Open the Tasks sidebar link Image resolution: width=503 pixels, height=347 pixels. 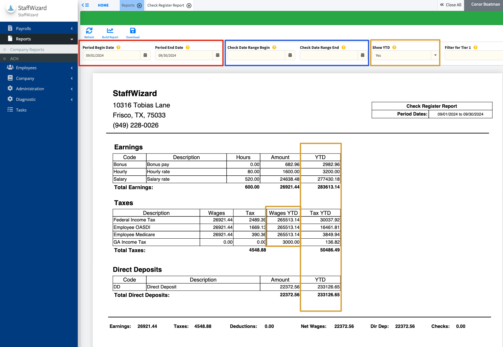(21, 110)
